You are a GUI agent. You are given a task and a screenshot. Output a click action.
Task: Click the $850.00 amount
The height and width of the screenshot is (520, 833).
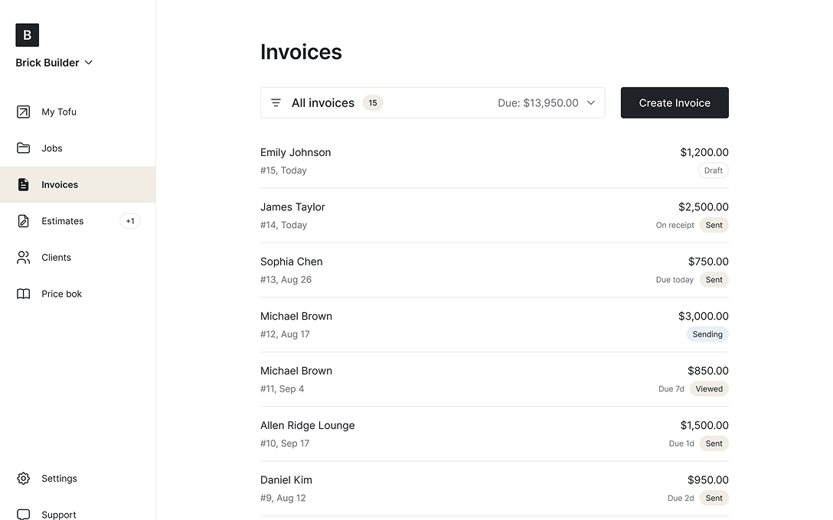pos(708,371)
